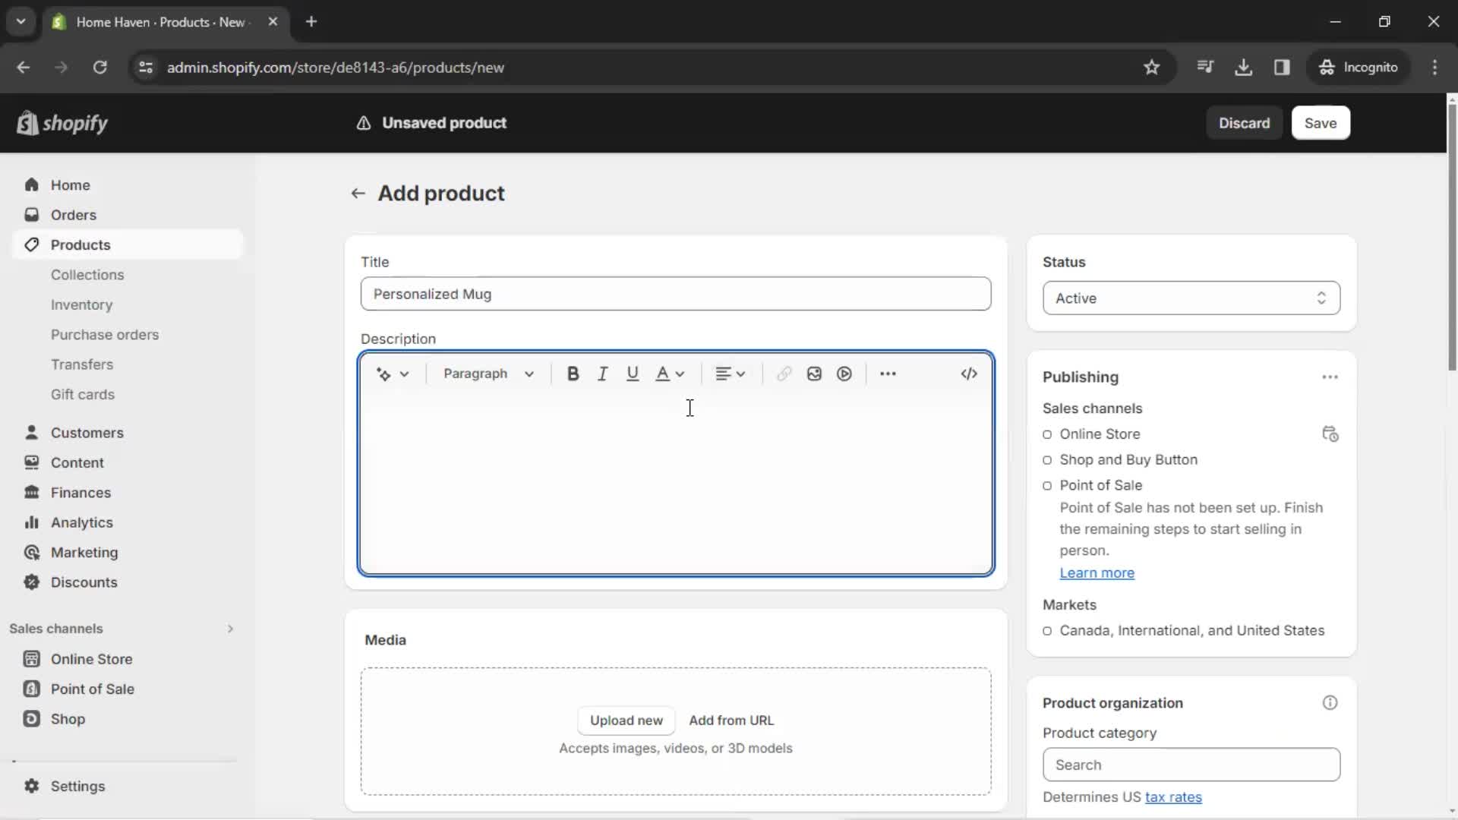The image size is (1458, 820).
Task: Expand the text alignment dropdown
Action: click(x=730, y=373)
